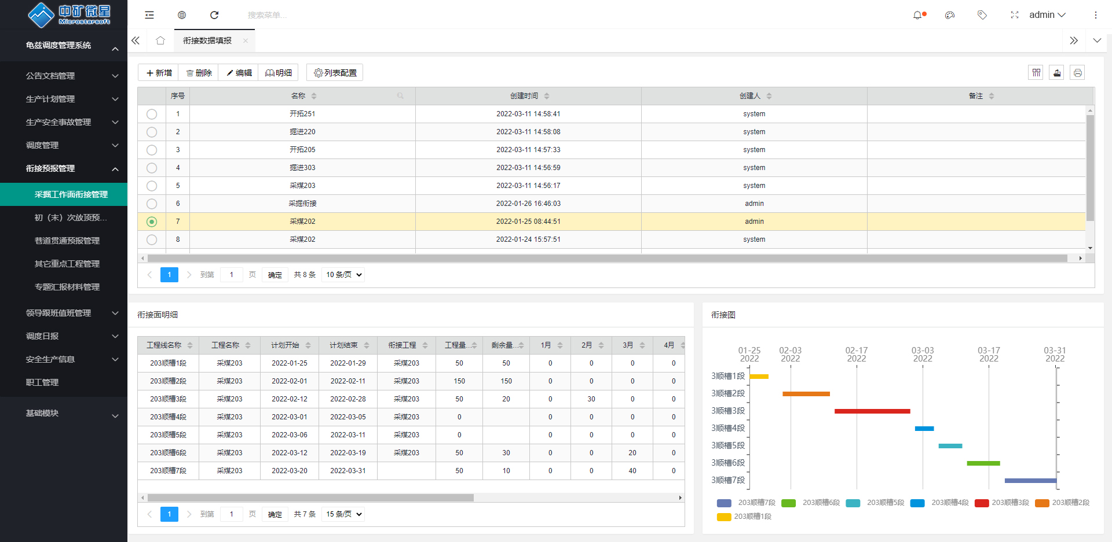Switch to 衔接数据填报 tab

click(x=207, y=40)
